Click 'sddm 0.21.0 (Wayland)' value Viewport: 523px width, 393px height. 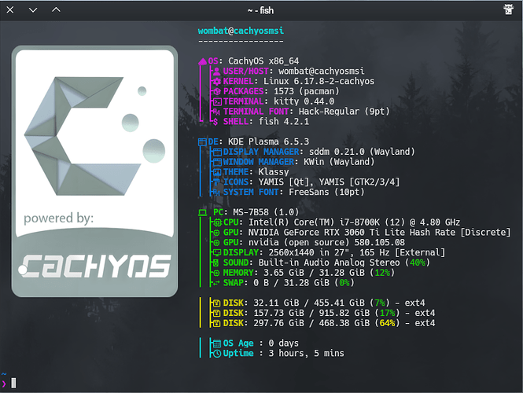[x=362, y=152]
